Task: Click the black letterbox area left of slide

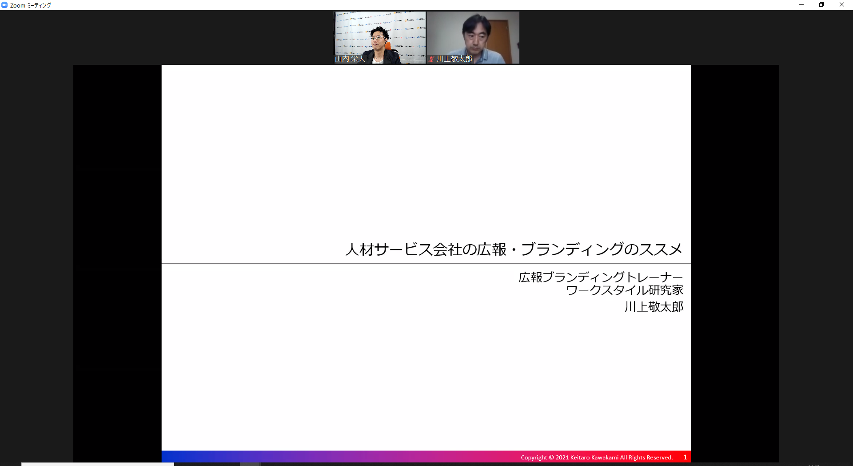Action: tap(117, 262)
